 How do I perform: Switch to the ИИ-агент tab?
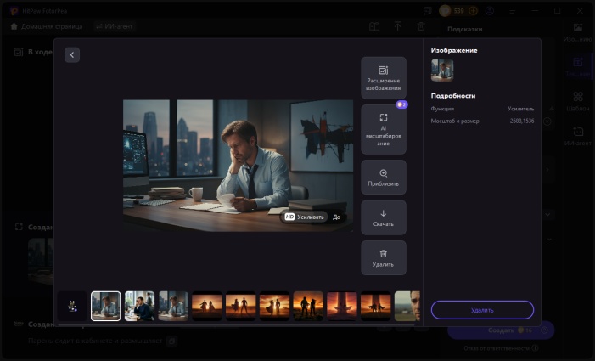click(115, 26)
